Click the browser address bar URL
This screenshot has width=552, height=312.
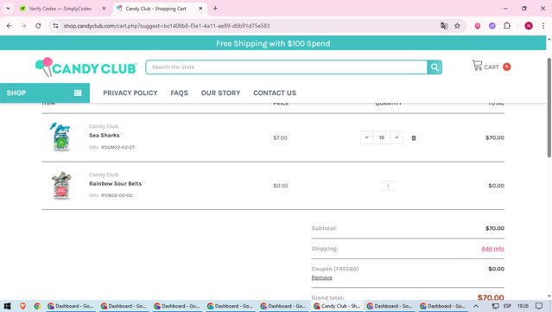(x=167, y=26)
